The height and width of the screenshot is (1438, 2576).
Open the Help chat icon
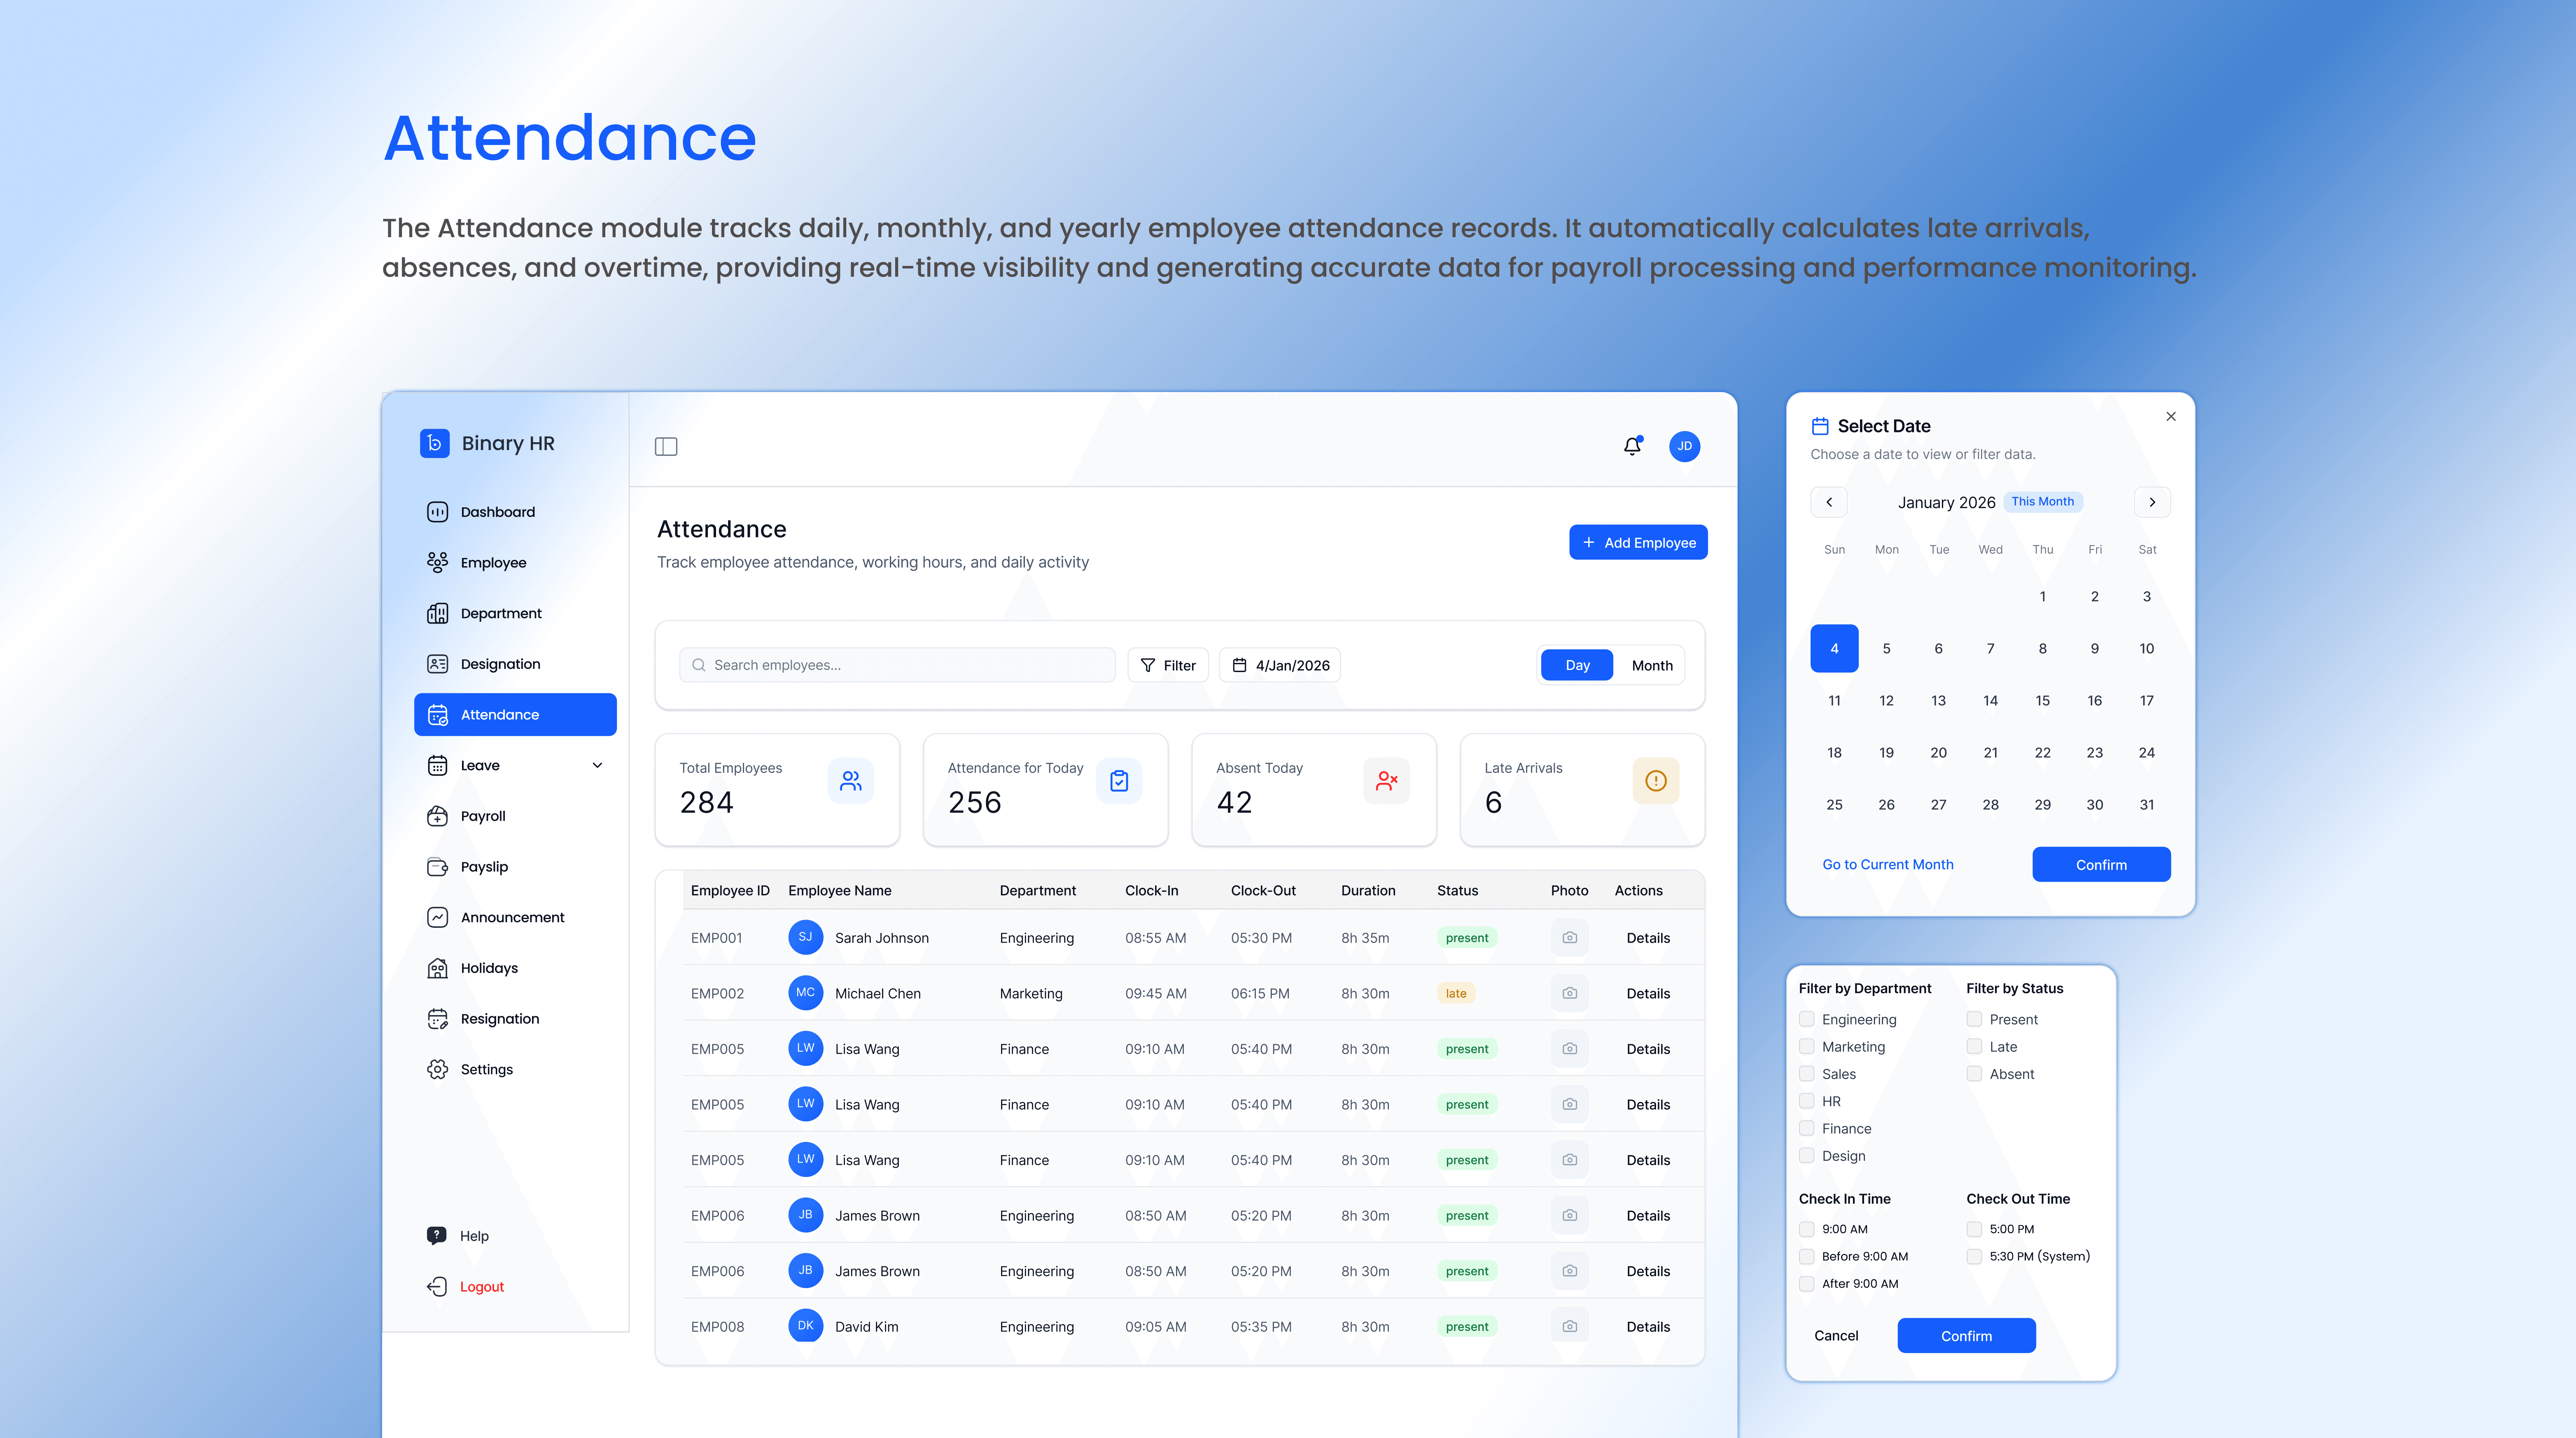437,1235
